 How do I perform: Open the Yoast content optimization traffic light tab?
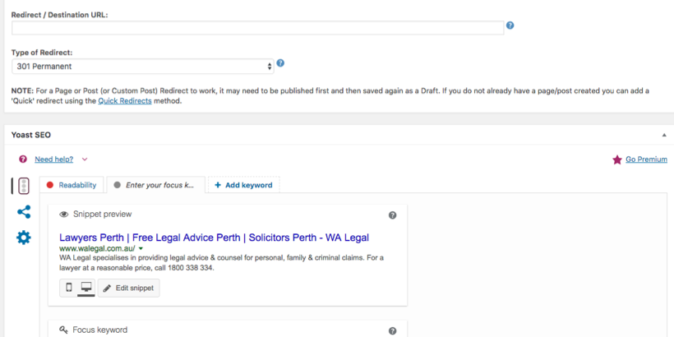pos(23,186)
